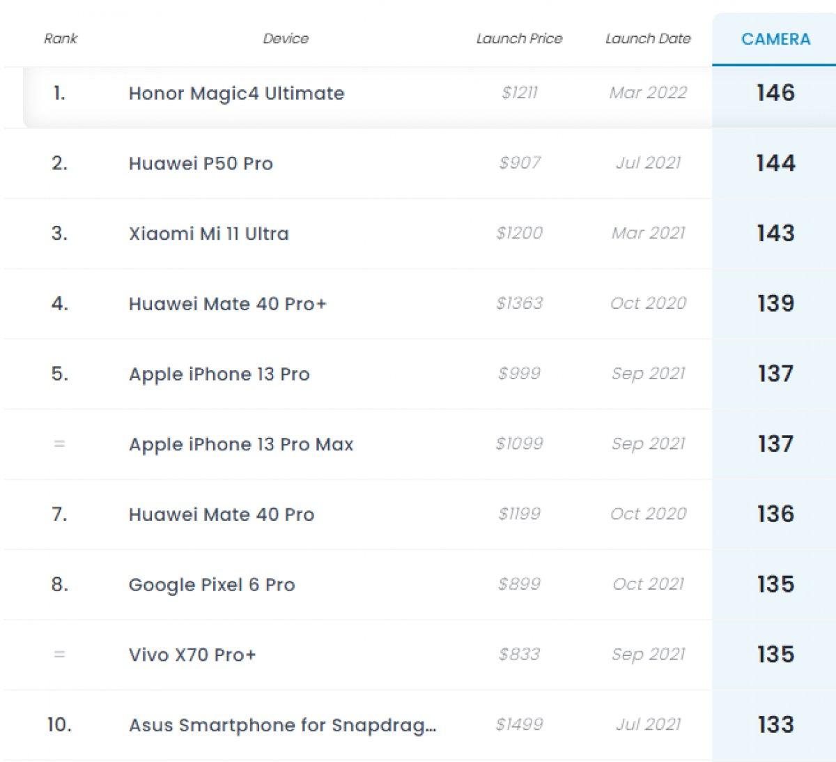This screenshot has height=762, width=836.
Task: Click the Rank column header
Action: click(61, 38)
